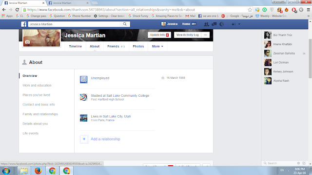Image resolution: width=312 pixels, height=175 pixels.
Task: Launch Firefox from the taskbar
Action: [x=38, y=171]
